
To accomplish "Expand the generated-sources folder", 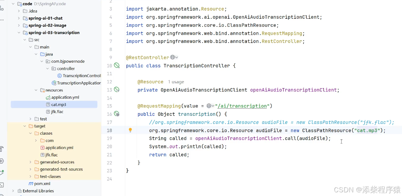I will (x=30, y=162).
